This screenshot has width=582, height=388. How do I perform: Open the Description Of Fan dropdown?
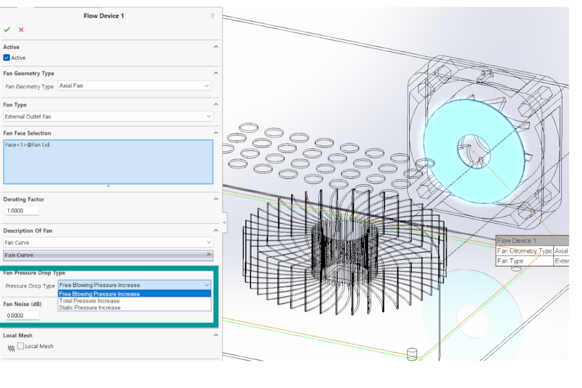pyautogui.click(x=209, y=242)
